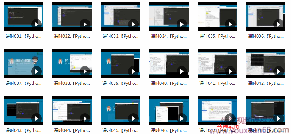Image resolution: width=291 pixels, height=134 pixels.
Task: Play video 课时045
Action: [133, 119]
